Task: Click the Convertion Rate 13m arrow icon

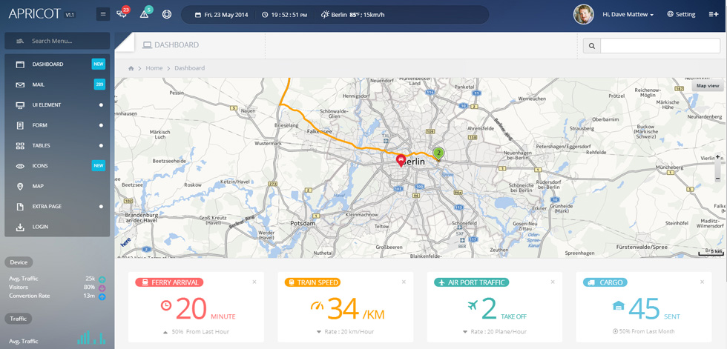Action: pos(102,296)
